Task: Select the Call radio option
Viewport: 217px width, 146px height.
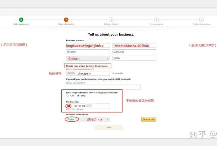Action: [x=68, y=96]
